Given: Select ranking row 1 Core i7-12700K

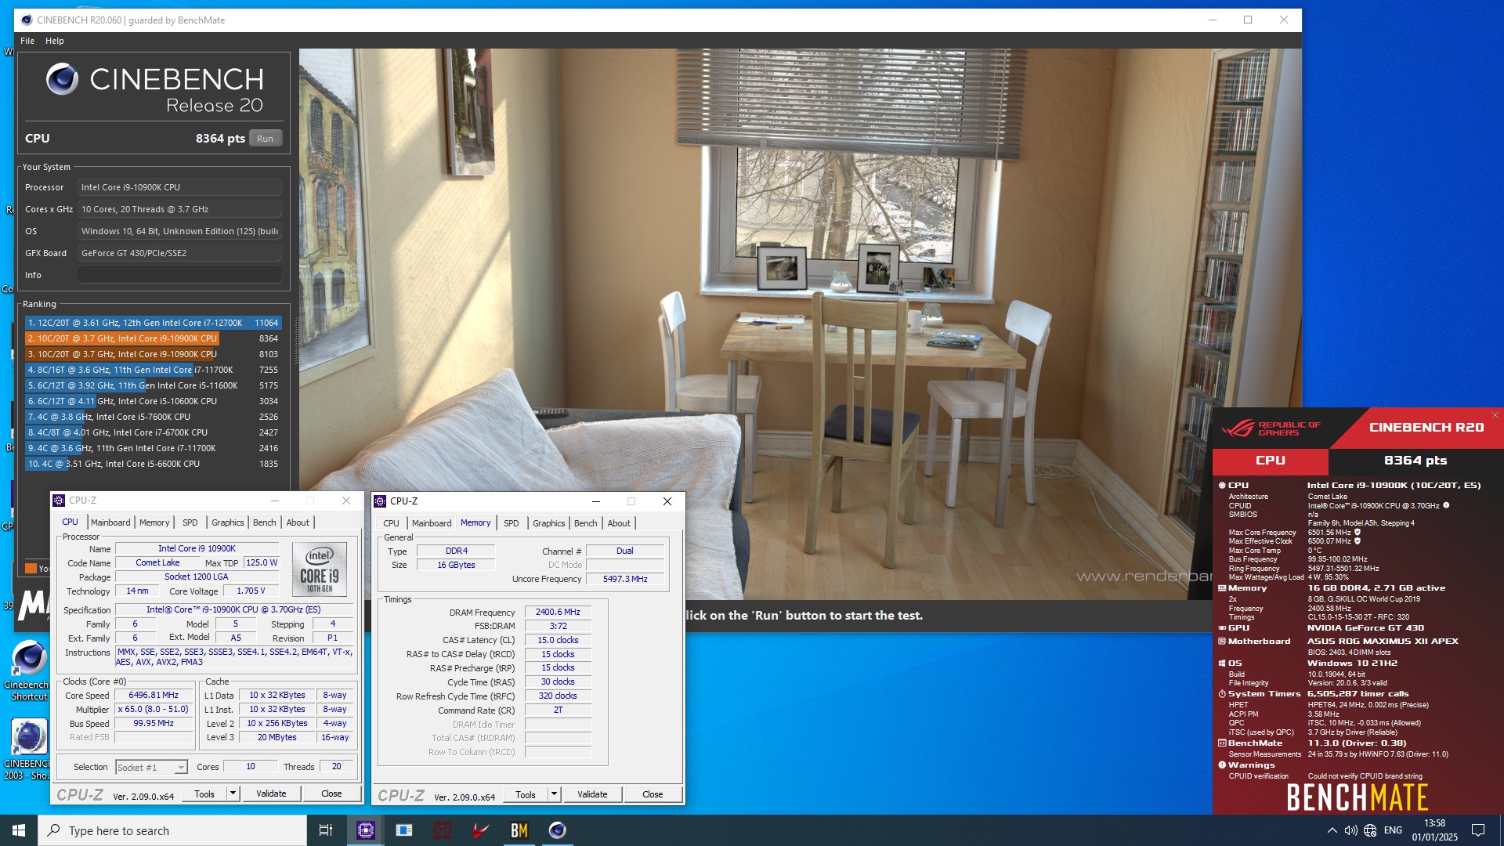Looking at the screenshot, I should [153, 323].
